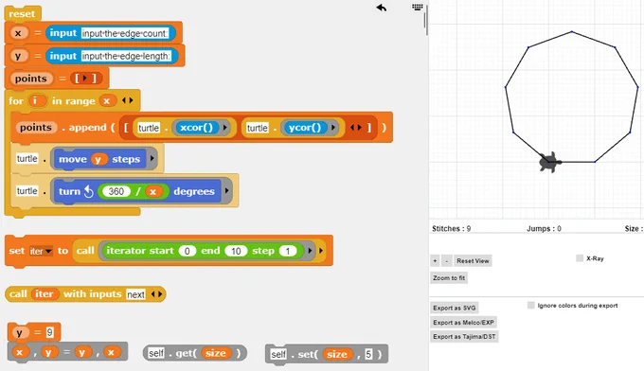This screenshot has width=644, height=371.
Task: Click the xcor() reporter block
Action: pos(196,128)
